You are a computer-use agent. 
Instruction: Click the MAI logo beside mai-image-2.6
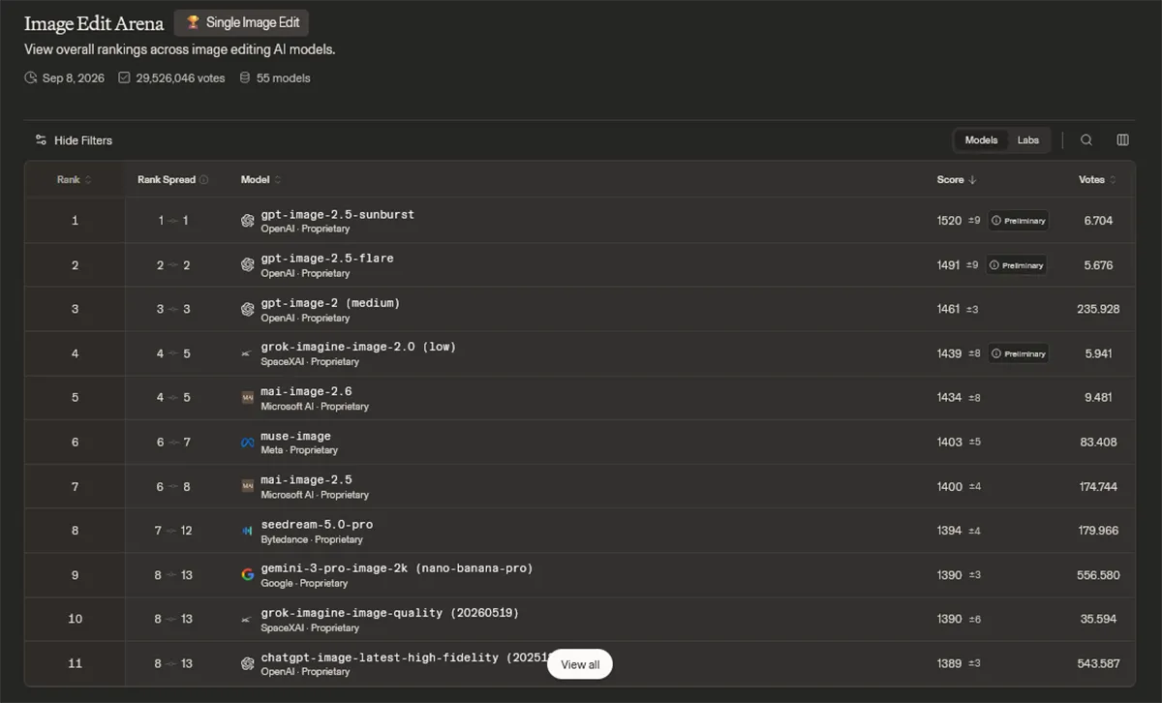tap(248, 398)
